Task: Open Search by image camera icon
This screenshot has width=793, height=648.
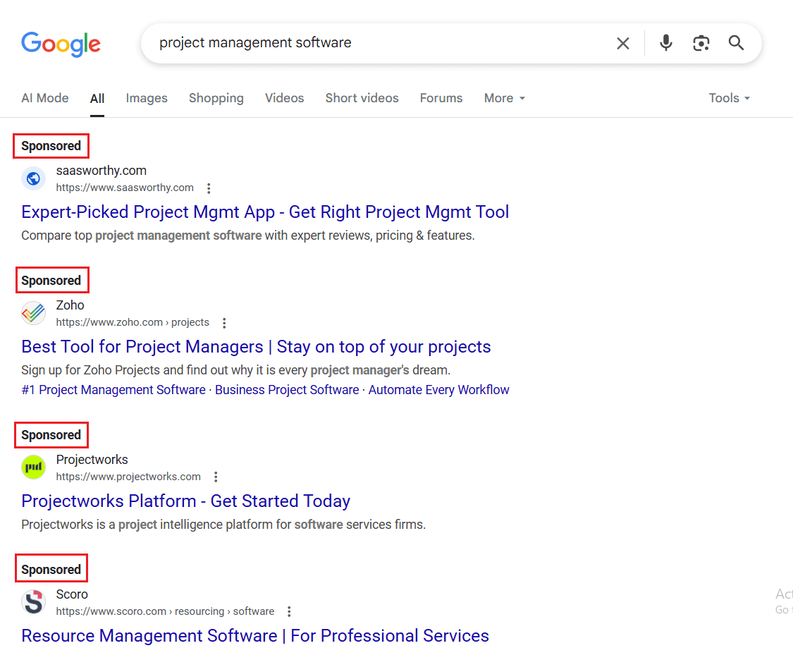Action: click(x=701, y=44)
